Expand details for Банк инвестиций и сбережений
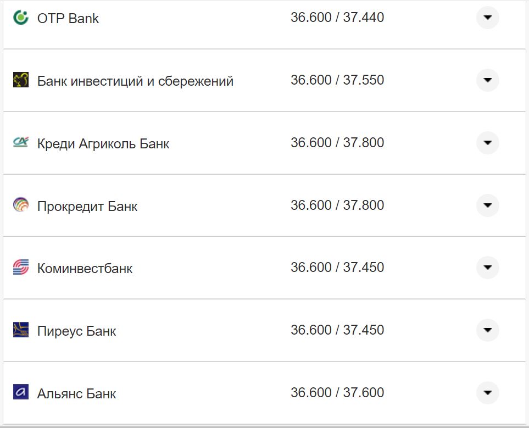 [487, 80]
